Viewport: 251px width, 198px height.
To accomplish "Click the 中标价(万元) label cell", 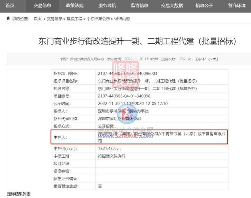I will [x=73, y=148].
